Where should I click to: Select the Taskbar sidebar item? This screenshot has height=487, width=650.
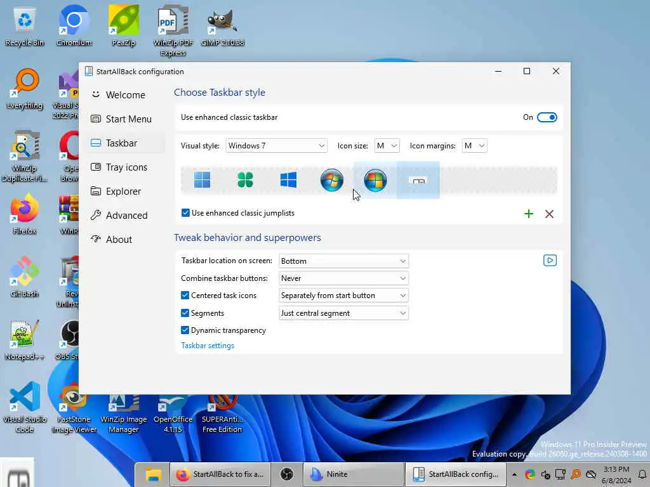(126, 143)
